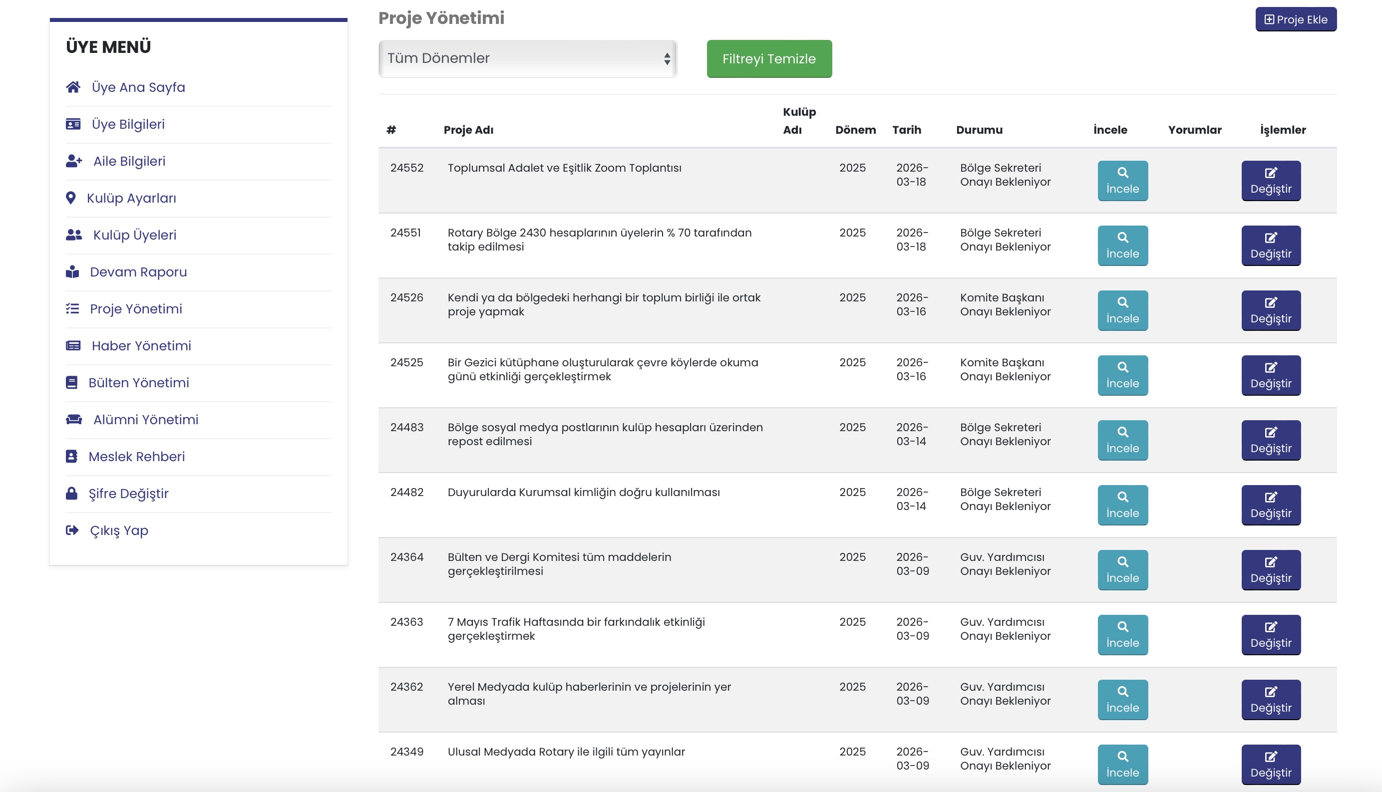Click the user-plus icon for Aile Bilgileri
Screen dimensions: 1382x792
click(74, 161)
